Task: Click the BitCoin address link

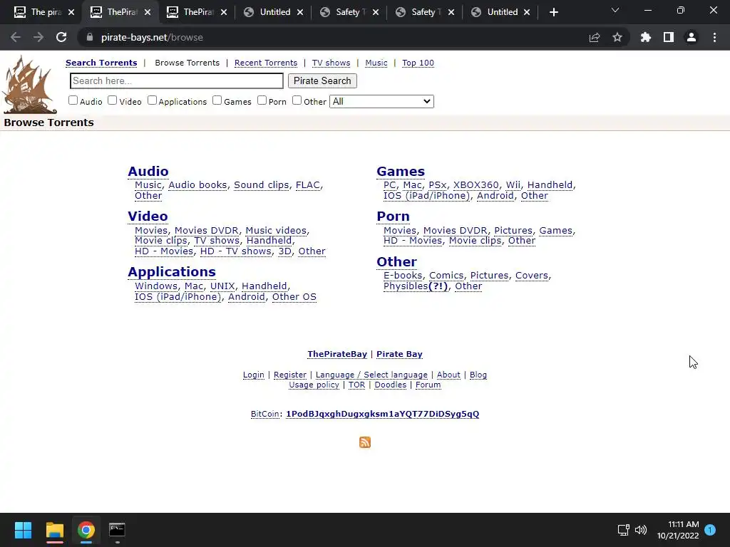Action: pos(382,414)
